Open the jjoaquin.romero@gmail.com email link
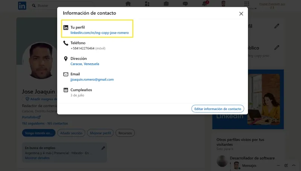The height and width of the screenshot is (171, 301). [x=92, y=79]
